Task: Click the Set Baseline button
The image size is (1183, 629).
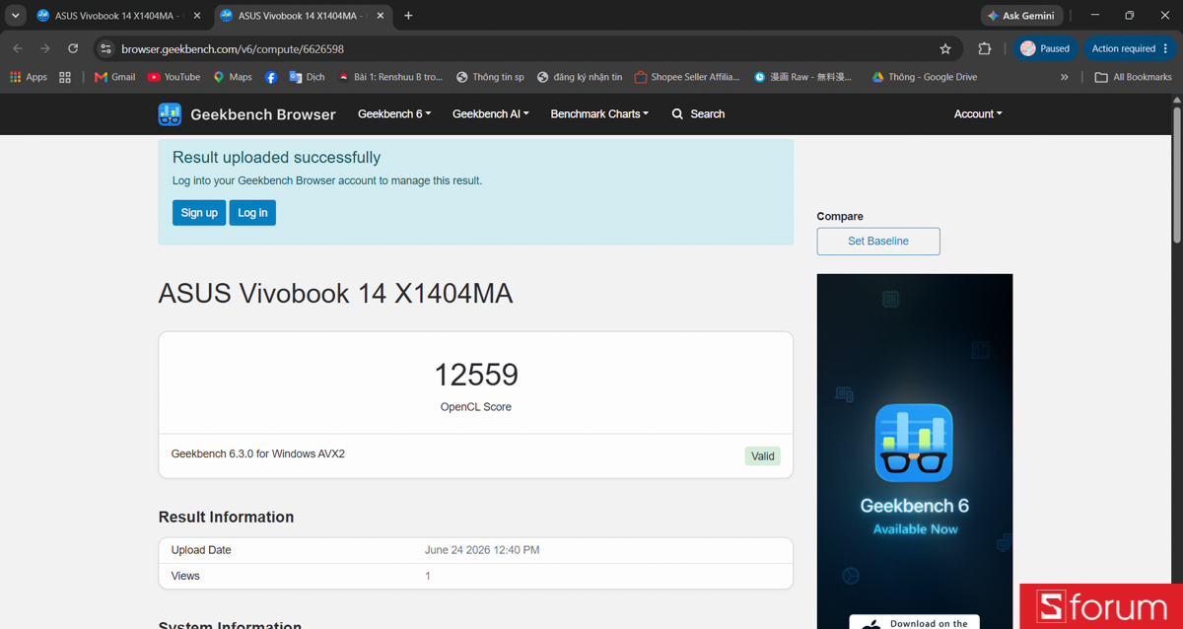Action: (x=878, y=242)
